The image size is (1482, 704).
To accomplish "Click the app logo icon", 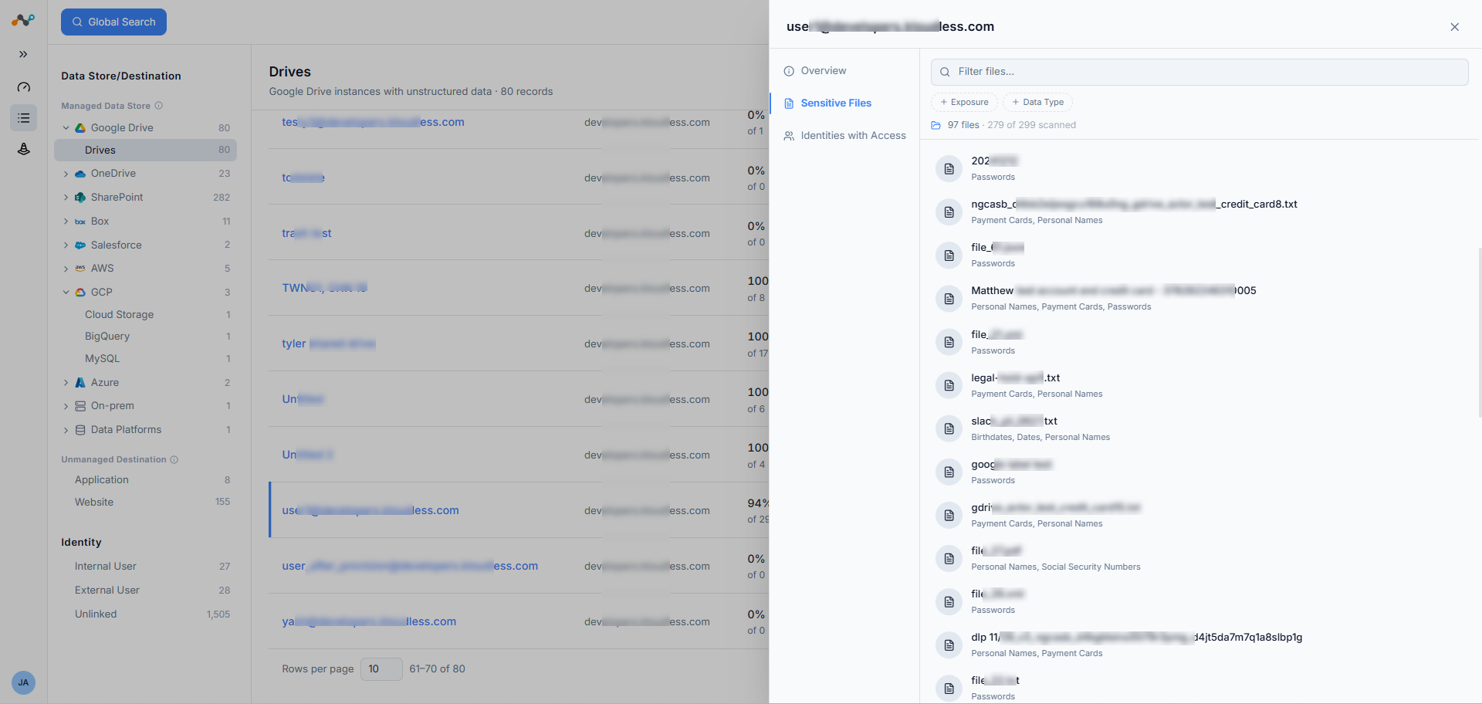I will tap(23, 20).
